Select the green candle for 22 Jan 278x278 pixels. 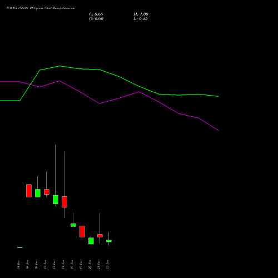click(109, 241)
